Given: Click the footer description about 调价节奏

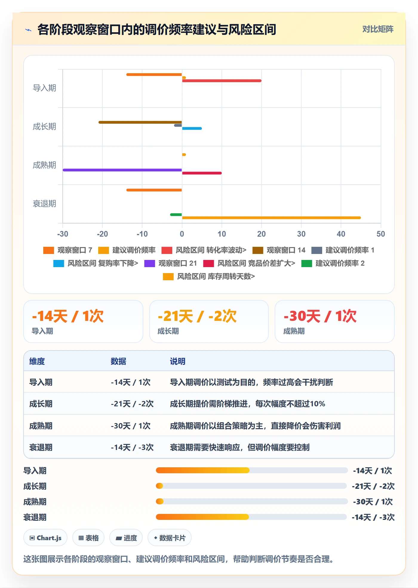Looking at the screenshot, I should click(179, 559).
